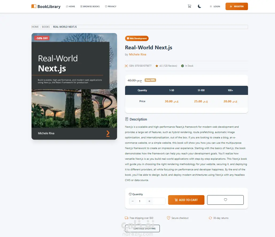Click Continue Shopping button
Image resolution: width=275 pixels, height=237 pixels.
click(142, 228)
